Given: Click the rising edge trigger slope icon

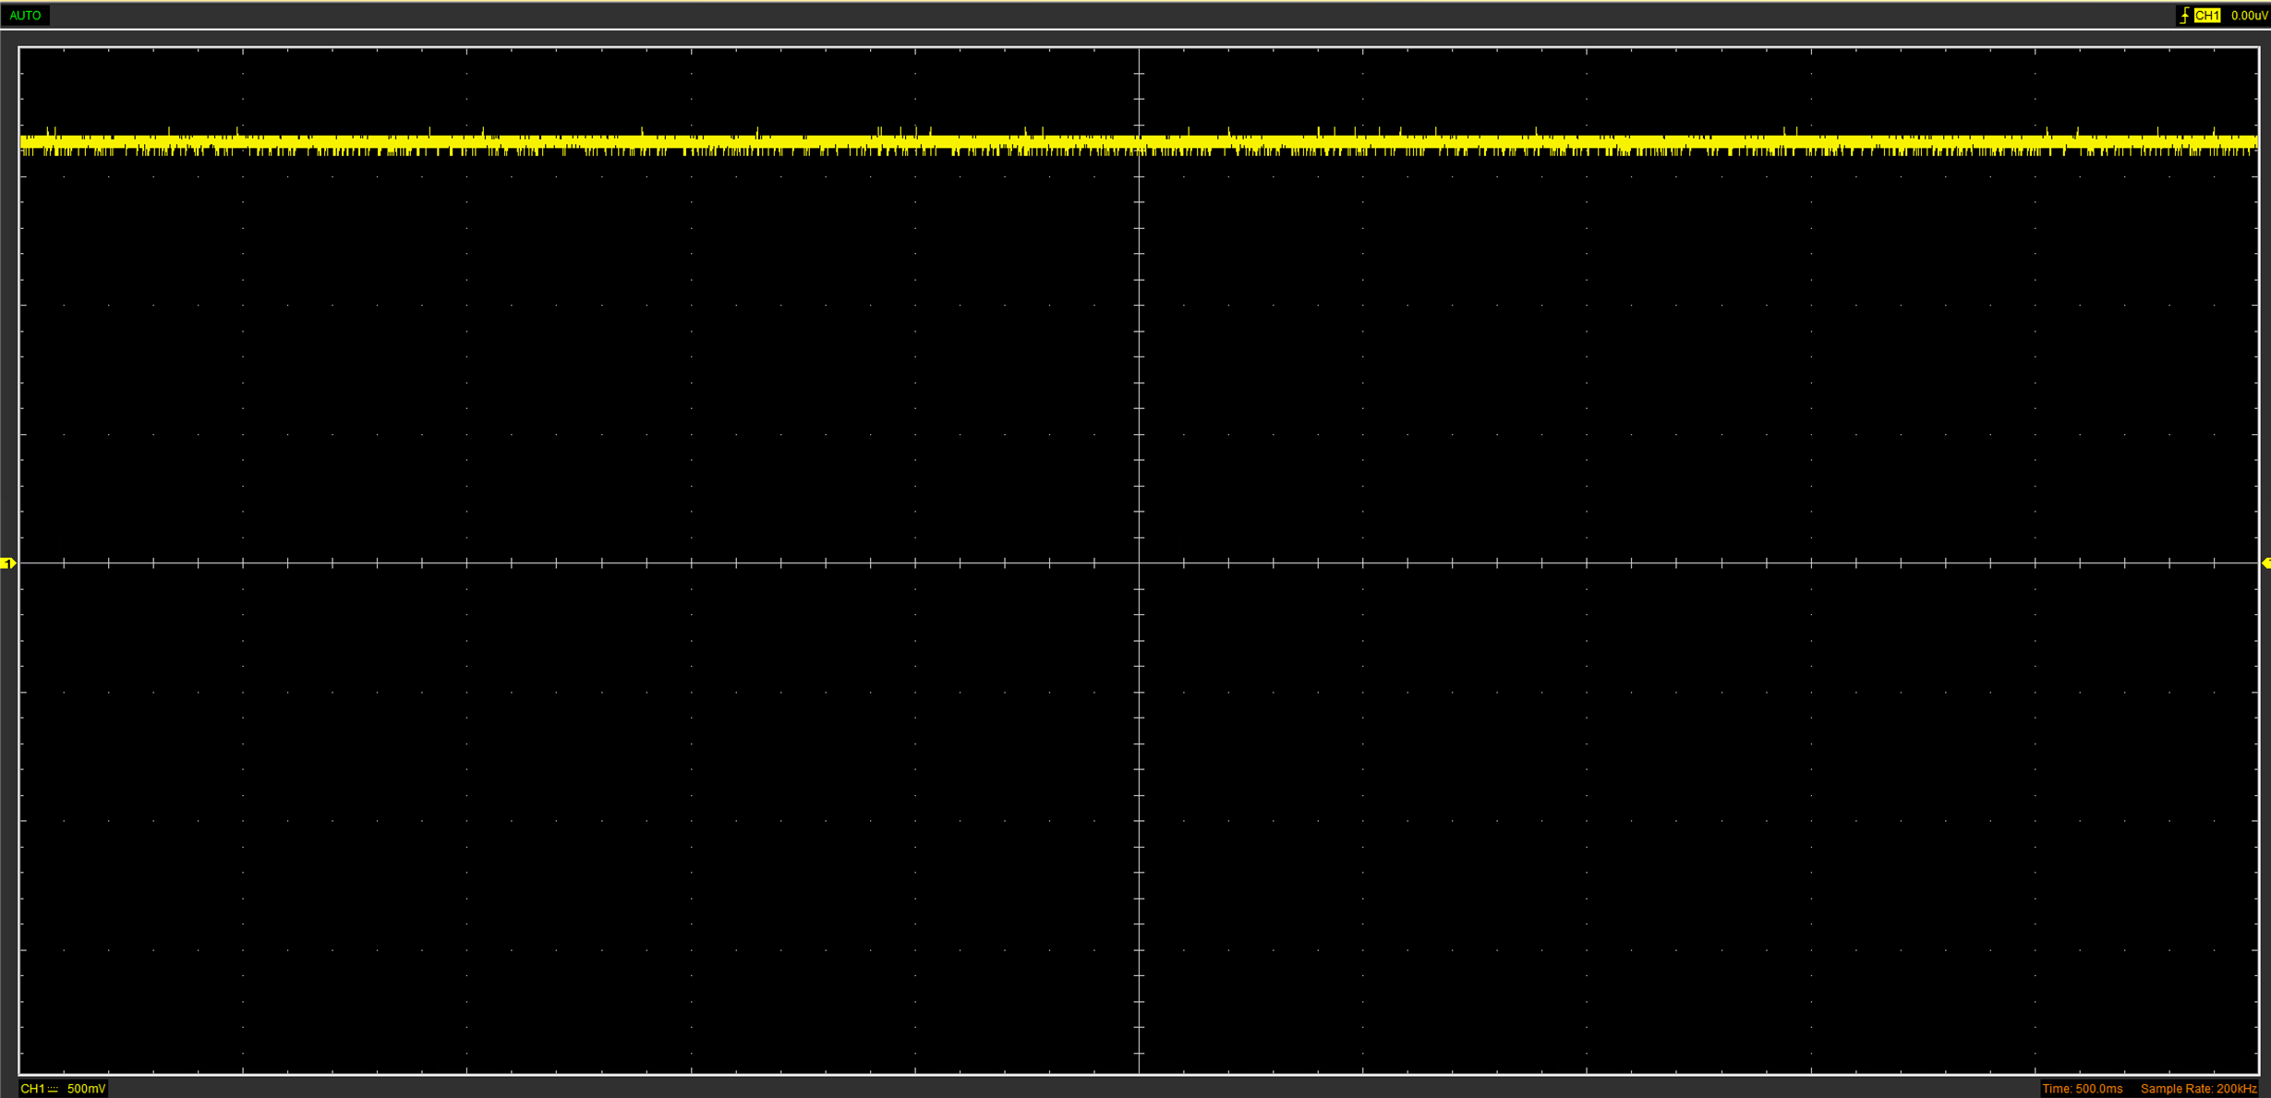Looking at the screenshot, I should 2184,16.
